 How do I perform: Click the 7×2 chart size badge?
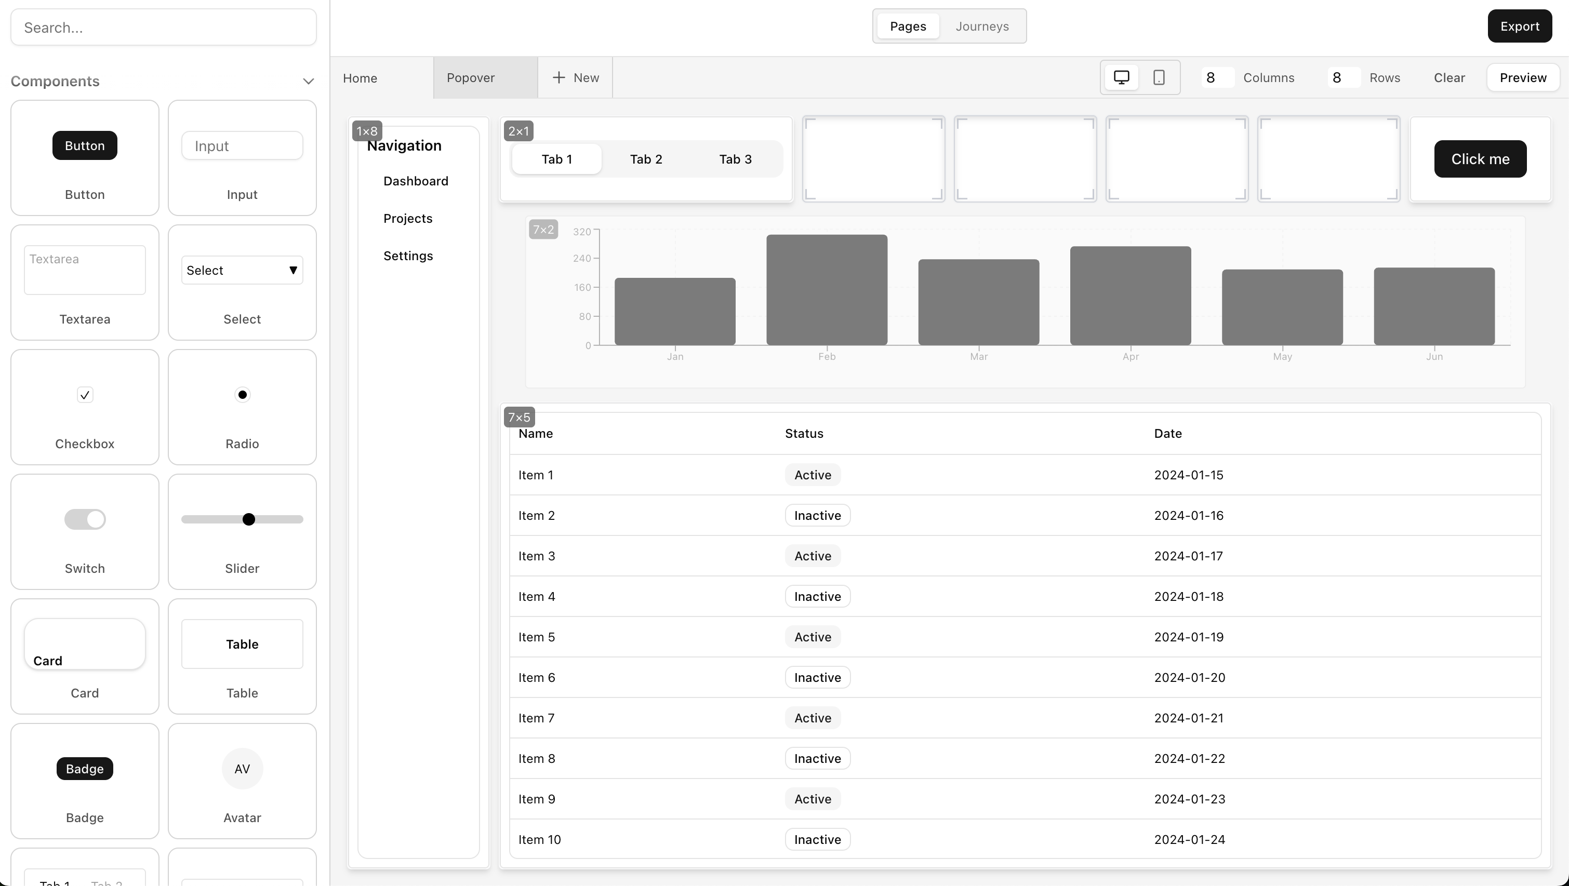(543, 230)
